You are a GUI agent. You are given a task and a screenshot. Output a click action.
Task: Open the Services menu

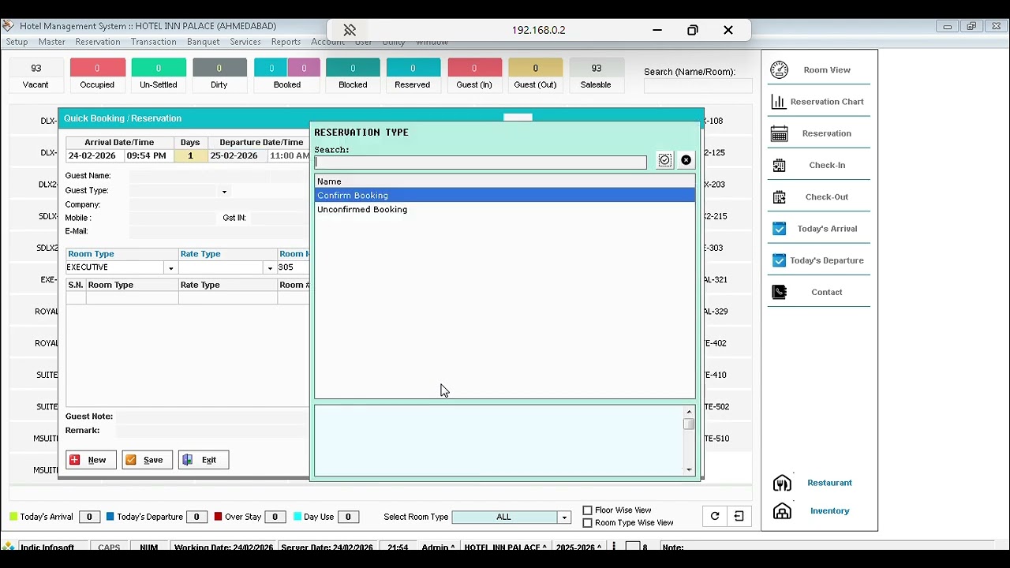point(245,42)
